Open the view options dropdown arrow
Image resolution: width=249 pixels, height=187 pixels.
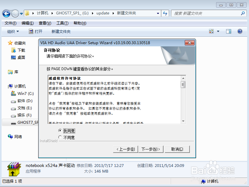click(x=218, y=31)
